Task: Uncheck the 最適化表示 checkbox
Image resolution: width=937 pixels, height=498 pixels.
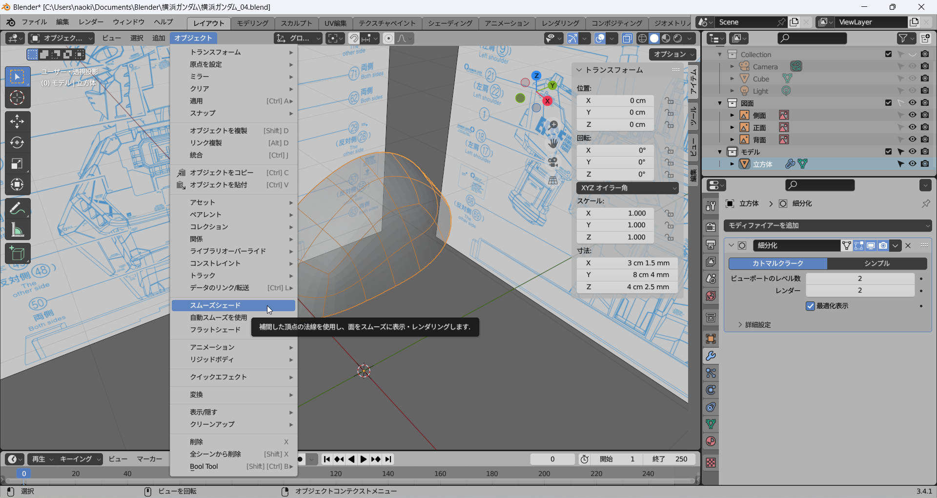Action: pos(811,306)
